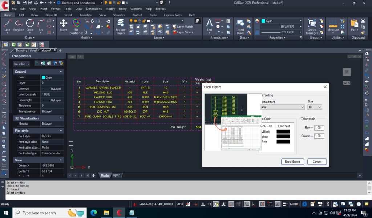Toggle MODEL space in status bar
Viewport: 372px width, 218px height.
pyautogui.click(x=295, y=204)
